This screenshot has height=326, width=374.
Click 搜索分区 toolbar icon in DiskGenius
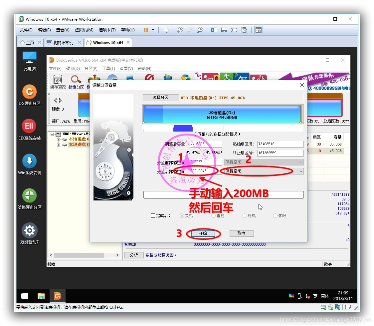(76, 82)
